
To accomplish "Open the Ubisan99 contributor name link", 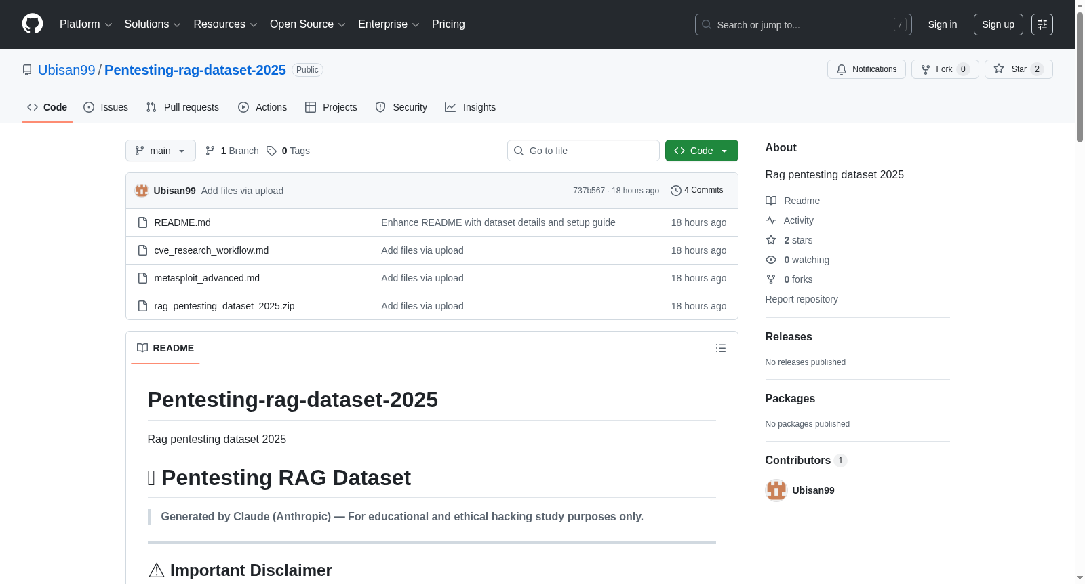I will coord(813,490).
